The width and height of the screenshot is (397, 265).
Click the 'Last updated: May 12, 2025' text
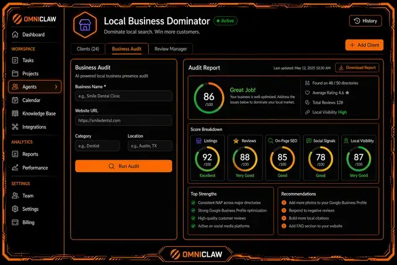pyautogui.click(x=302, y=68)
